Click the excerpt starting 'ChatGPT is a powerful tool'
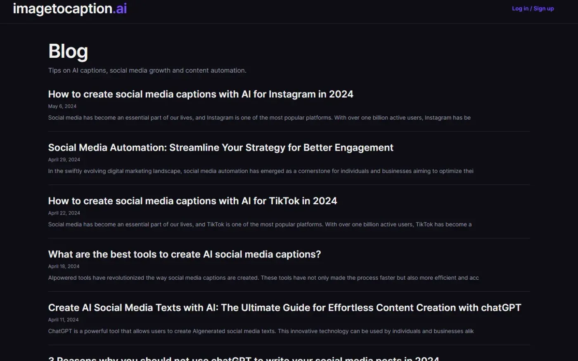The height and width of the screenshot is (361, 578). pyautogui.click(x=261, y=331)
